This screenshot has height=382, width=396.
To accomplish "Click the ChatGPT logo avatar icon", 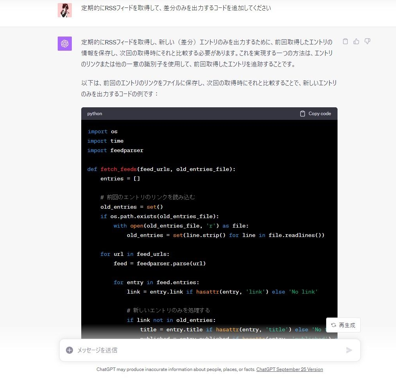I will pyautogui.click(x=64, y=43).
